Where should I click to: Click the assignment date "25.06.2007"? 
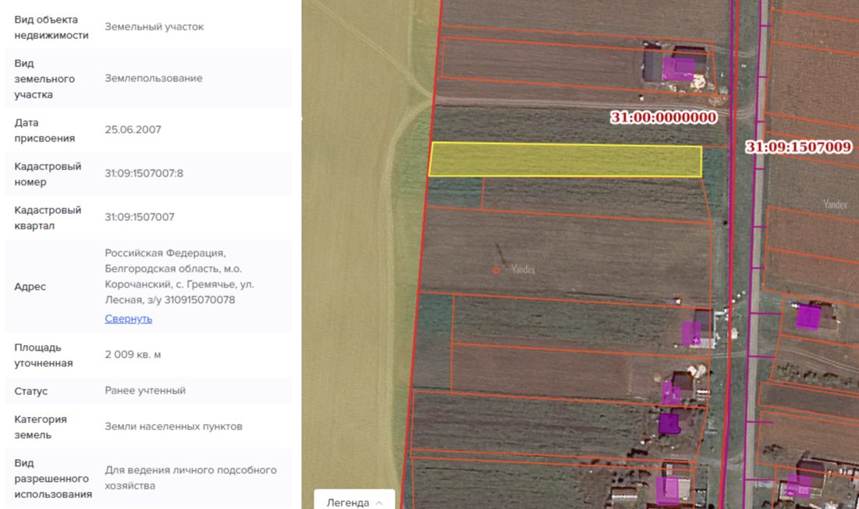[x=133, y=130]
